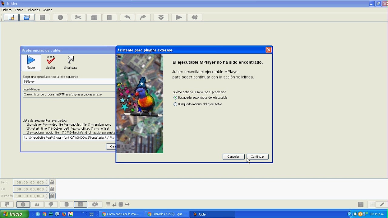Click the Redo arrow toolbar icon

(143, 18)
